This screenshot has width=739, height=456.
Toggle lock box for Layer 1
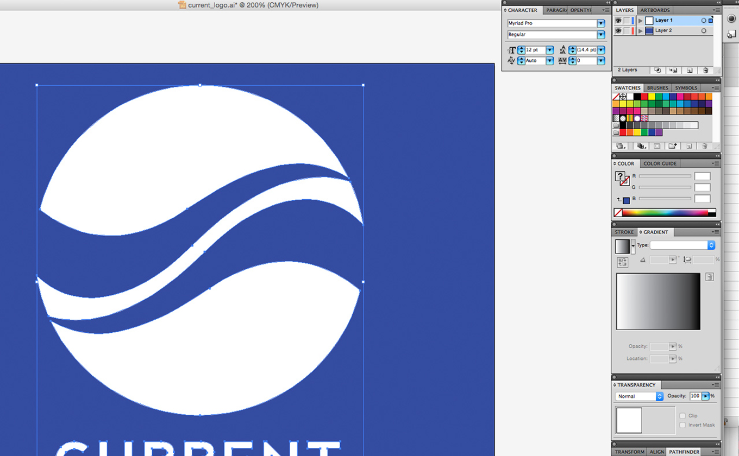point(627,21)
